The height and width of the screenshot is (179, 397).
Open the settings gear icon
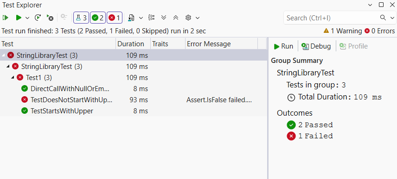tap(188, 18)
